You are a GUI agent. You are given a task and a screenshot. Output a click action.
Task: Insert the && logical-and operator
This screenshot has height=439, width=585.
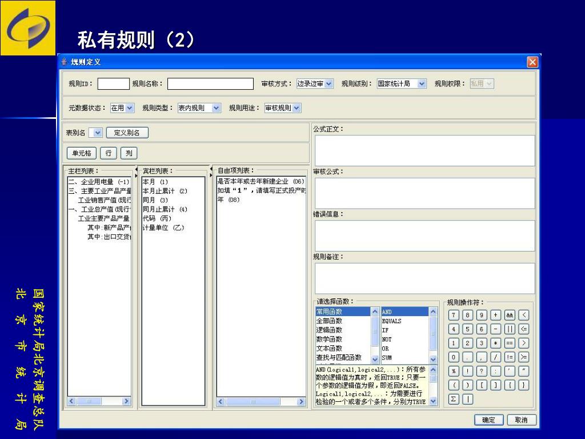point(510,315)
